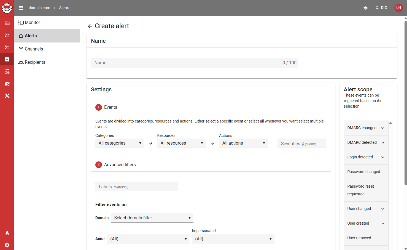Open the tools sidebar icon with wrench
407x250 pixels.
pos(7,96)
